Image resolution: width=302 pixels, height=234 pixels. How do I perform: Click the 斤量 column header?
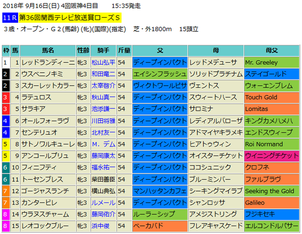tap(124, 50)
